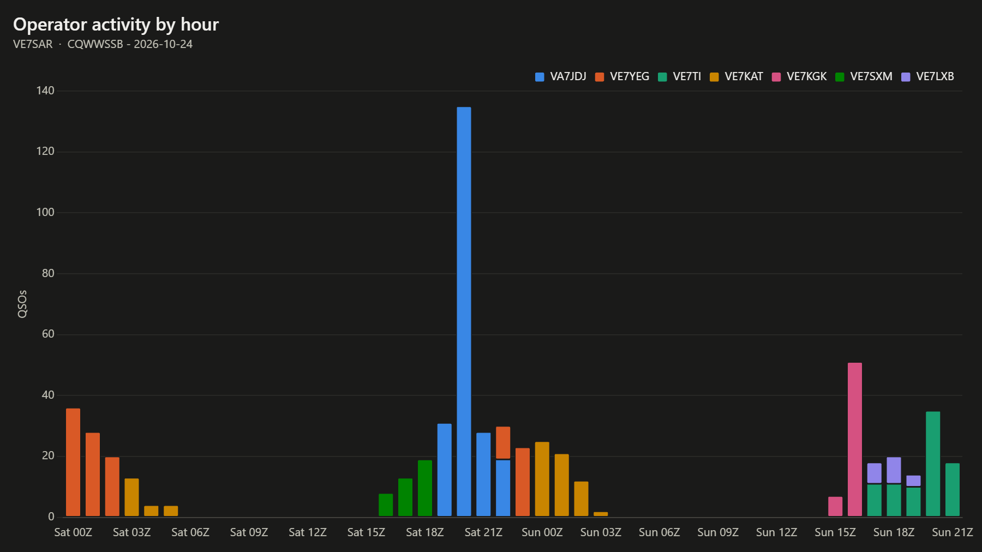Click the blue VA7JDJ legend swatch
The image size is (982, 552).
[540, 77]
